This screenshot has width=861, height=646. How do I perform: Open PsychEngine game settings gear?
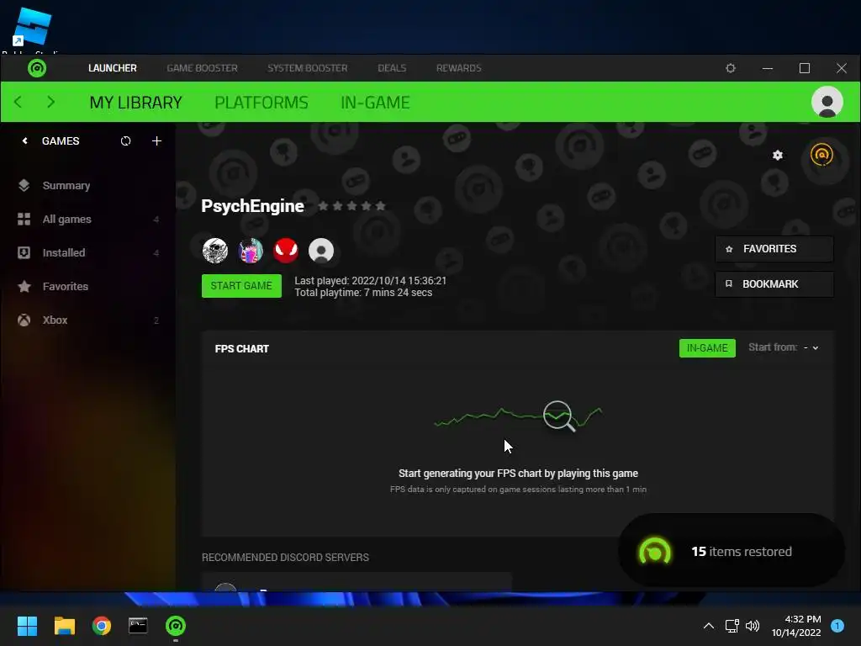[778, 156]
